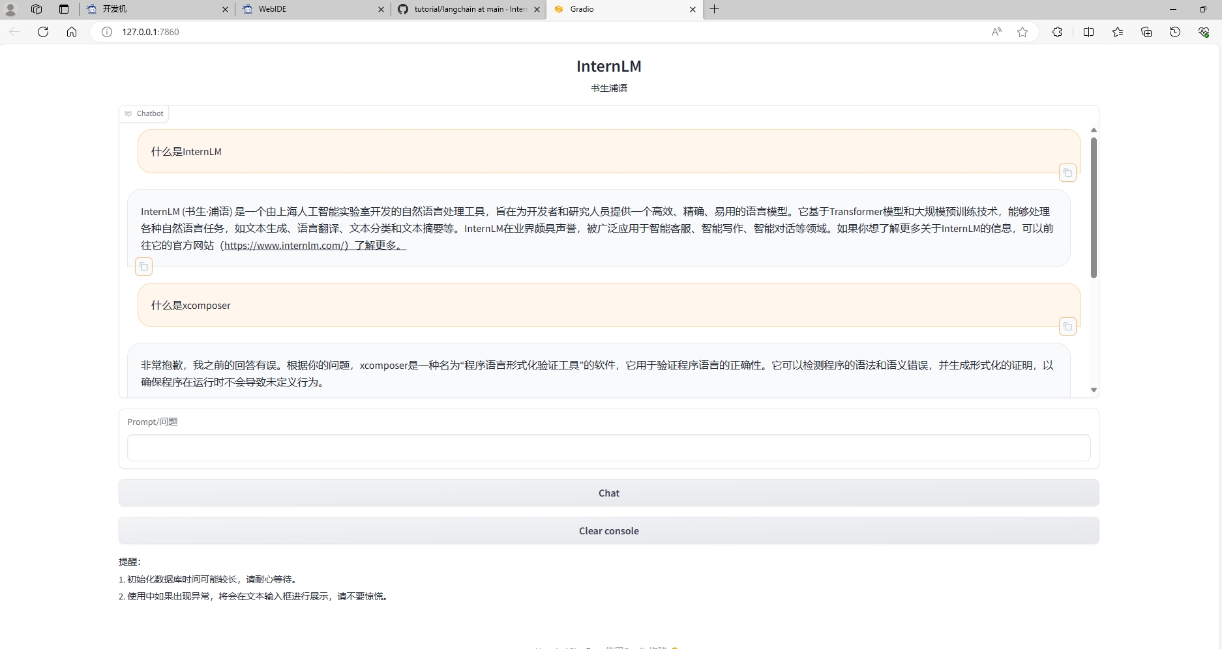Screen dimensions: 1222x649
Task: Open browser workspaces icon
Action: click(x=37, y=9)
